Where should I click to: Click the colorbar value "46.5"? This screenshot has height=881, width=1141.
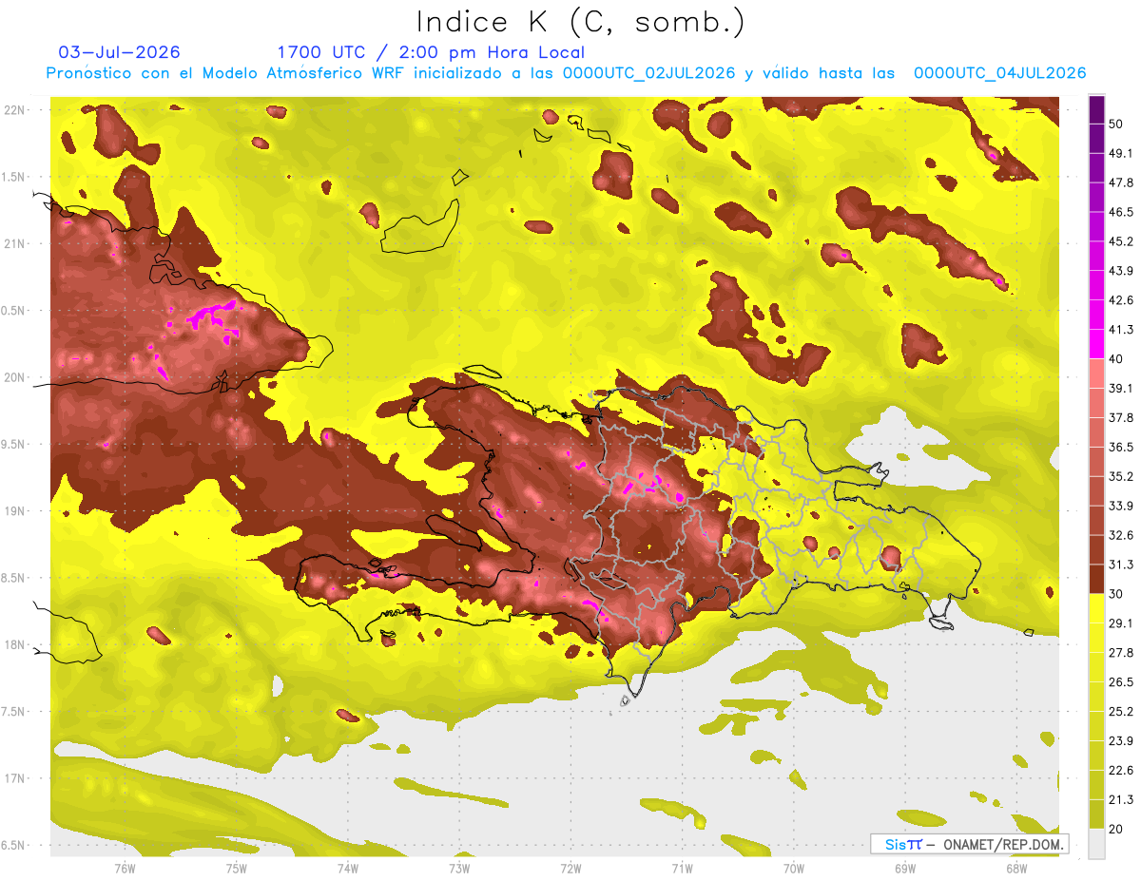tap(1121, 212)
